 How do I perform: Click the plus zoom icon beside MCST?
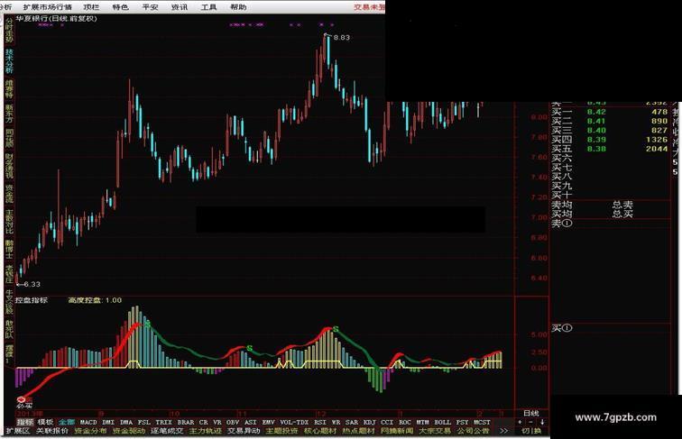click(x=521, y=422)
